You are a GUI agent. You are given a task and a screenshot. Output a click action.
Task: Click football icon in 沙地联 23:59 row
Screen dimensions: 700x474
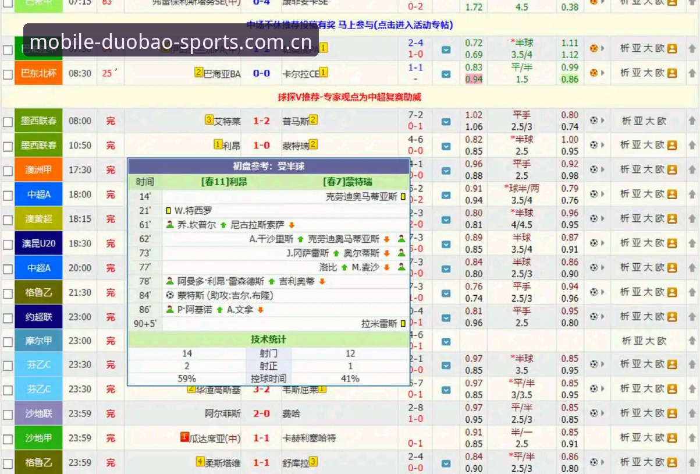[x=594, y=413]
